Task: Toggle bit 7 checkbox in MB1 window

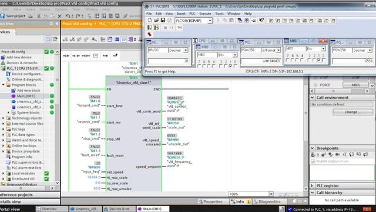Action: pyautogui.click(x=287, y=60)
